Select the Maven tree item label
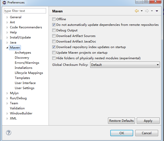This screenshot has width=164, height=141. tap(15, 48)
